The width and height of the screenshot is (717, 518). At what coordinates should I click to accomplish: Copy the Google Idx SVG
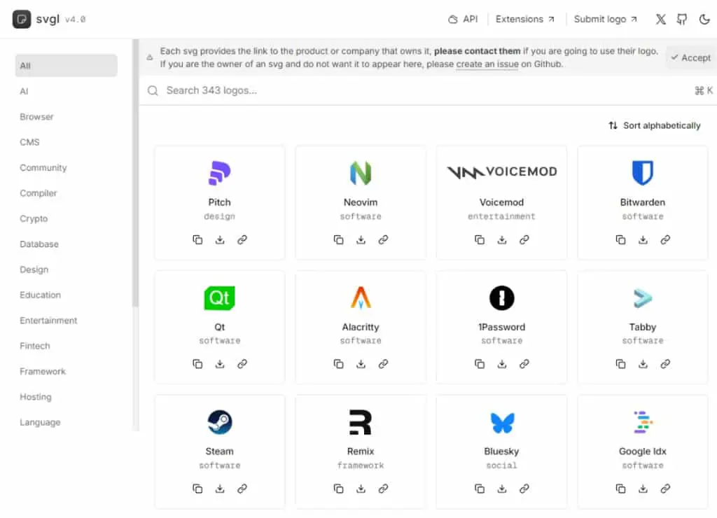620,489
